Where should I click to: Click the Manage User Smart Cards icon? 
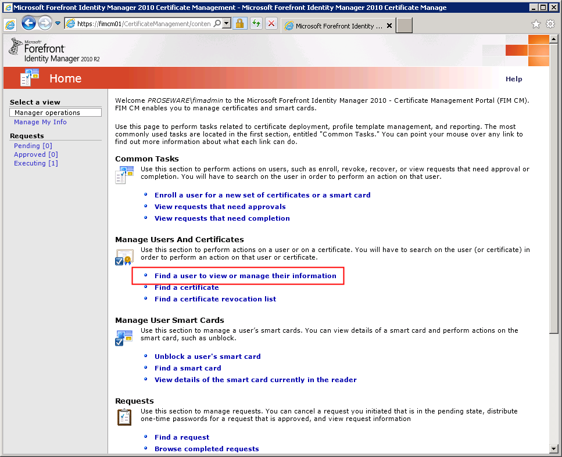coord(124,338)
